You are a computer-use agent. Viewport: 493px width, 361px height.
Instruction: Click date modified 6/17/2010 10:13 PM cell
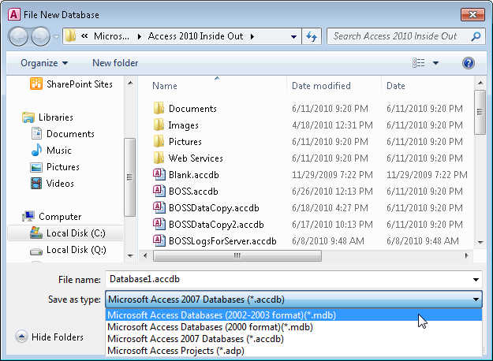point(332,225)
